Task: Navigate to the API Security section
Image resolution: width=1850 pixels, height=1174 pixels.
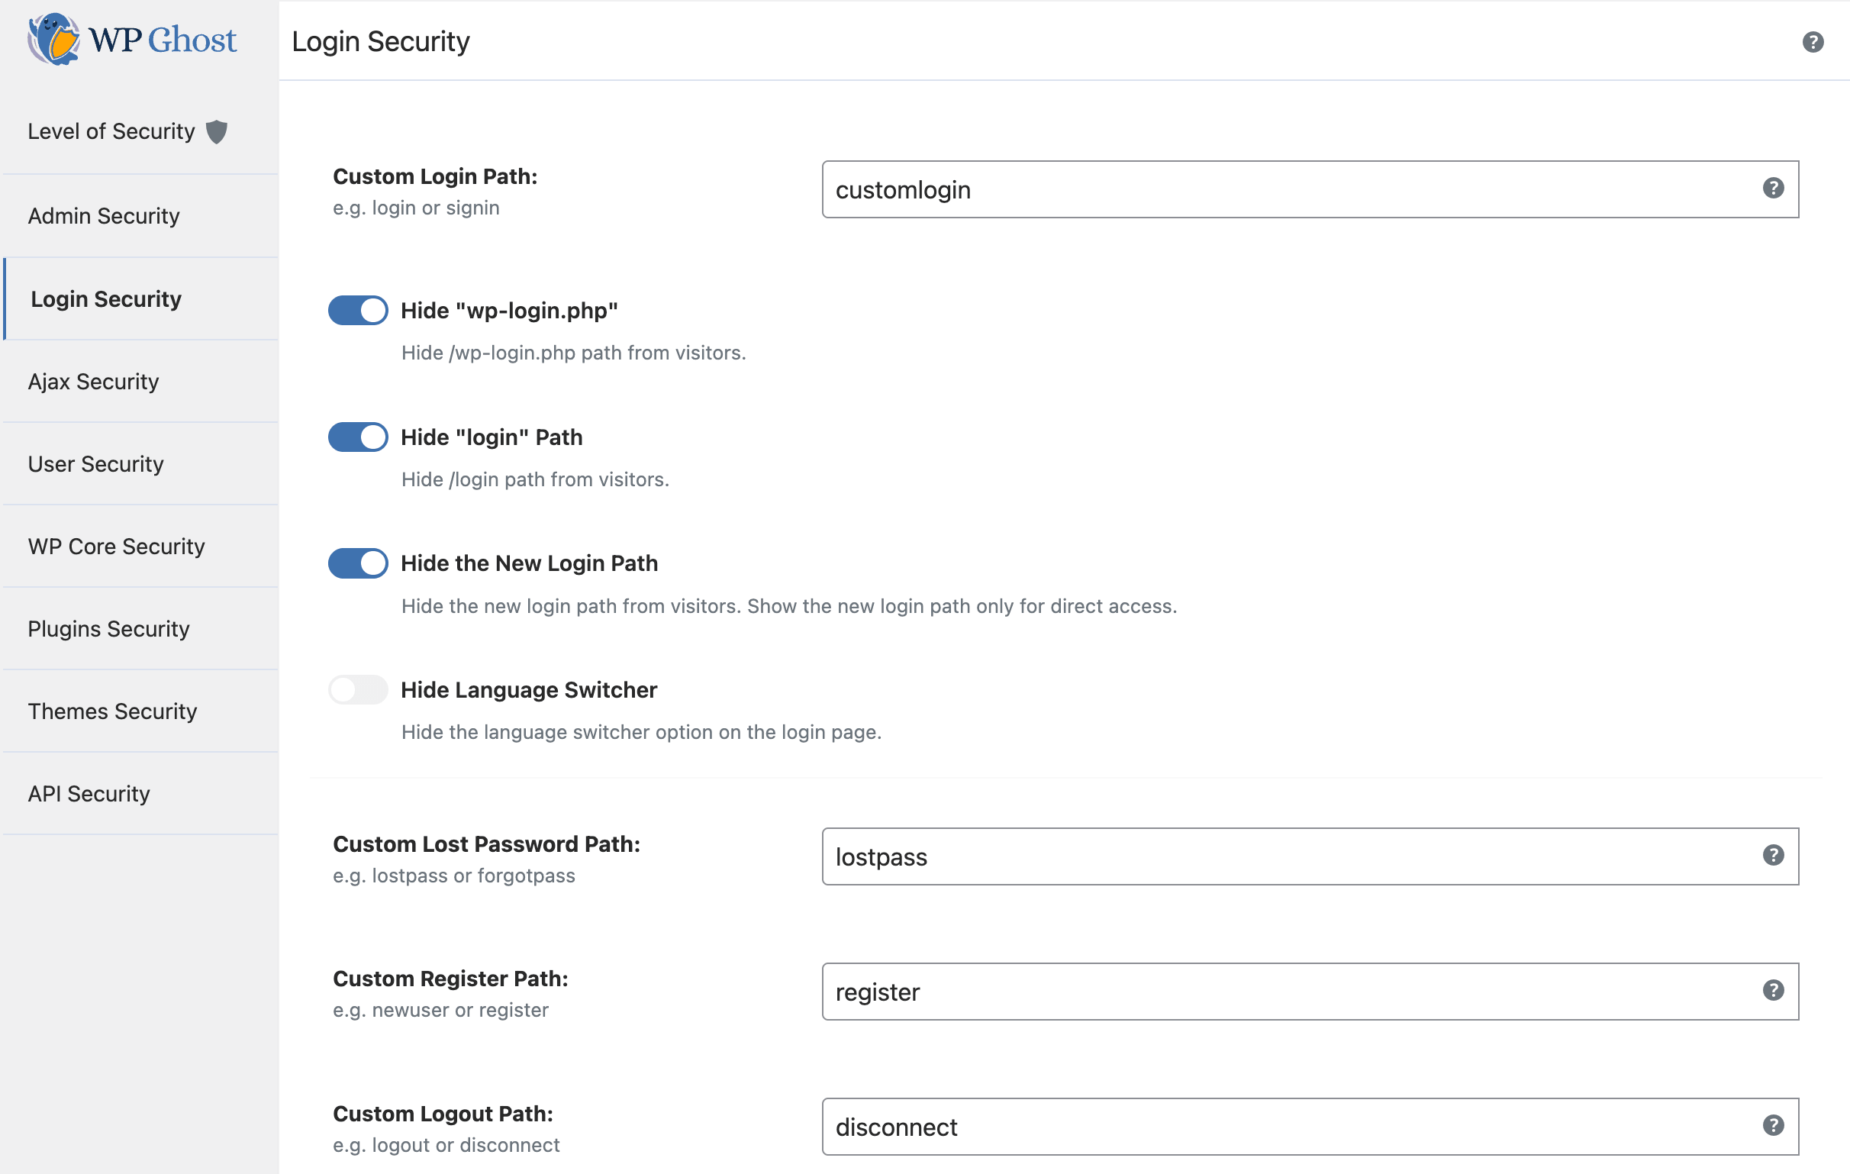Action: tap(89, 794)
